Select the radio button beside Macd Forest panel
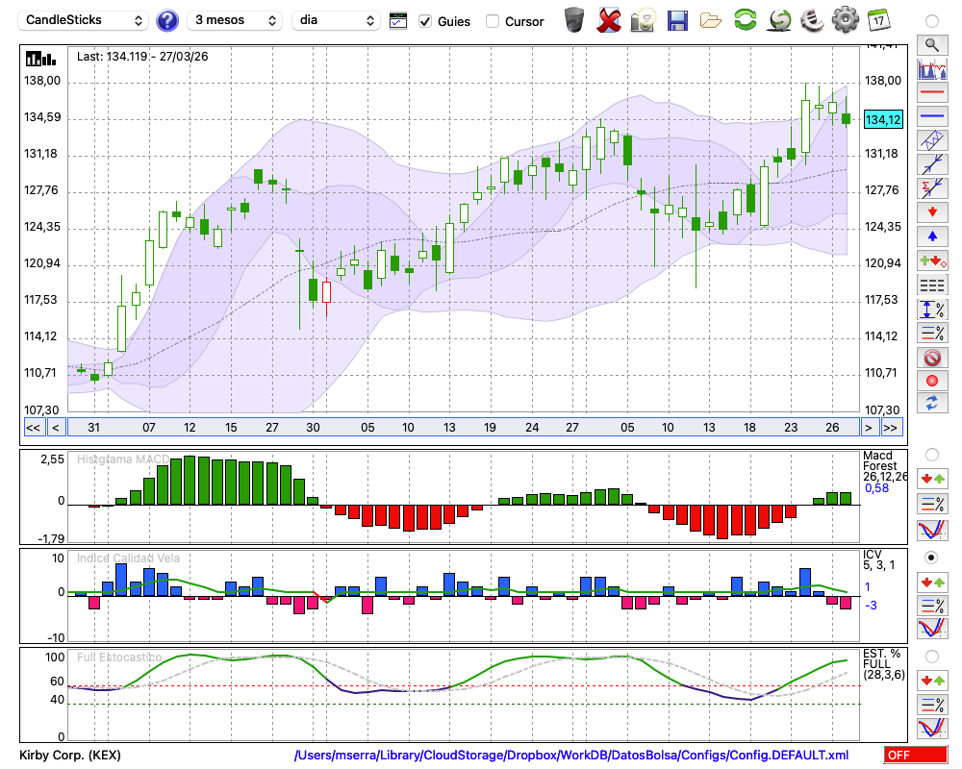 (x=931, y=454)
